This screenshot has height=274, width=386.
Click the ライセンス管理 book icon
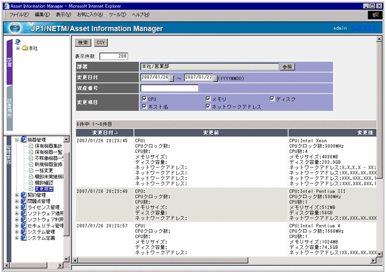point(24,208)
